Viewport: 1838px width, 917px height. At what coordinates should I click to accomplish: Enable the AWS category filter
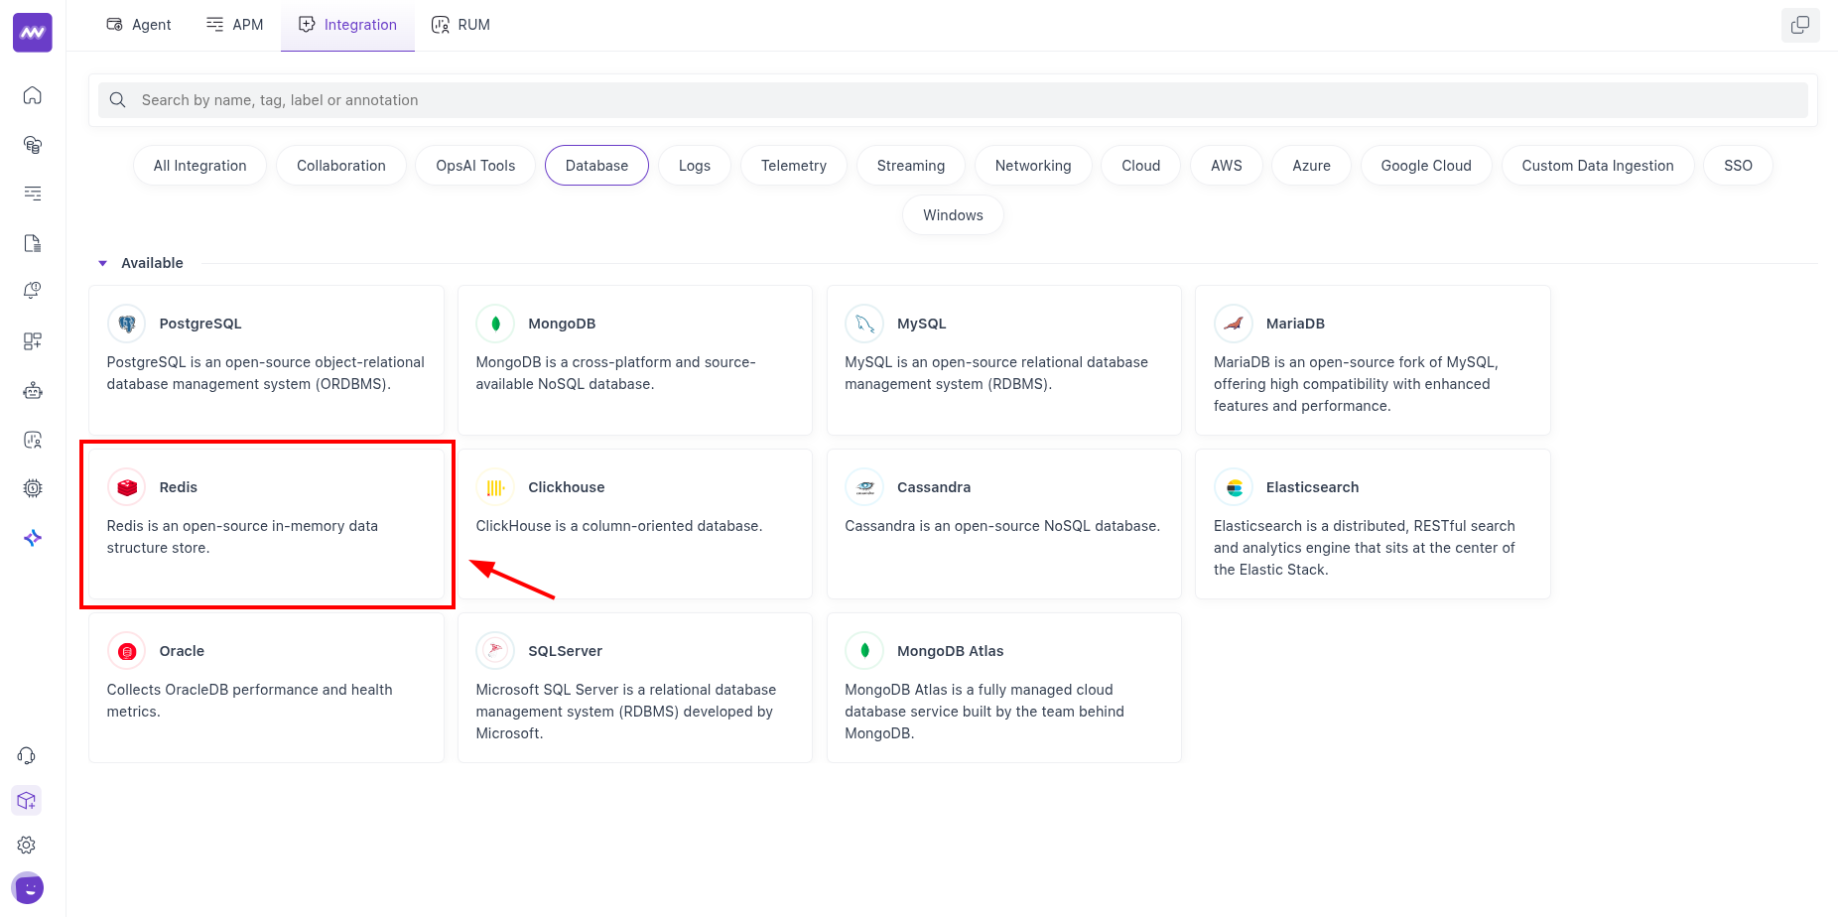click(1226, 165)
